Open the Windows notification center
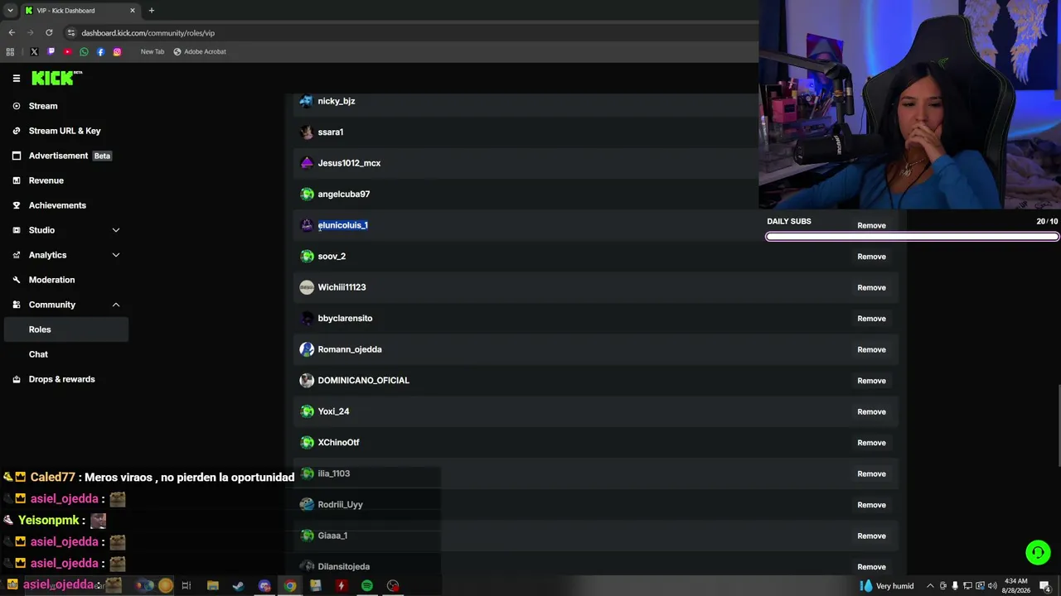 tap(1044, 586)
